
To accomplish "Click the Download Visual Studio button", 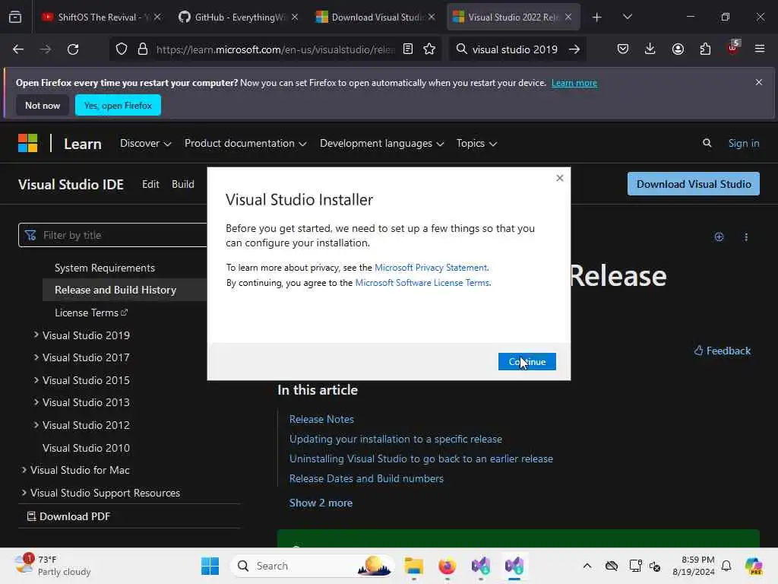I will click(x=693, y=184).
